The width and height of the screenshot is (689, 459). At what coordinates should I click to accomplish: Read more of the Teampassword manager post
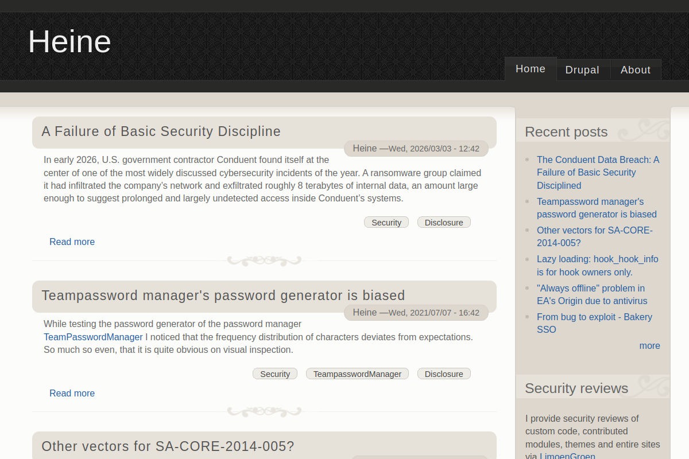click(x=72, y=393)
